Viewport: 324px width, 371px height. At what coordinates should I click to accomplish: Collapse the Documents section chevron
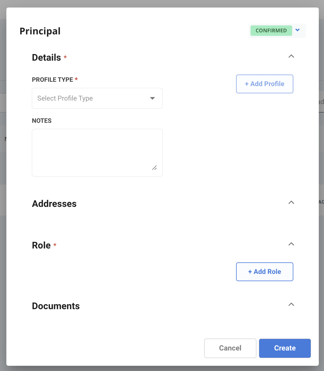click(291, 305)
